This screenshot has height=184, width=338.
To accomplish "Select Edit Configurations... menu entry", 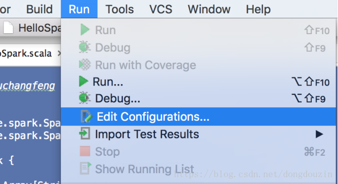I will click(x=198, y=116).
